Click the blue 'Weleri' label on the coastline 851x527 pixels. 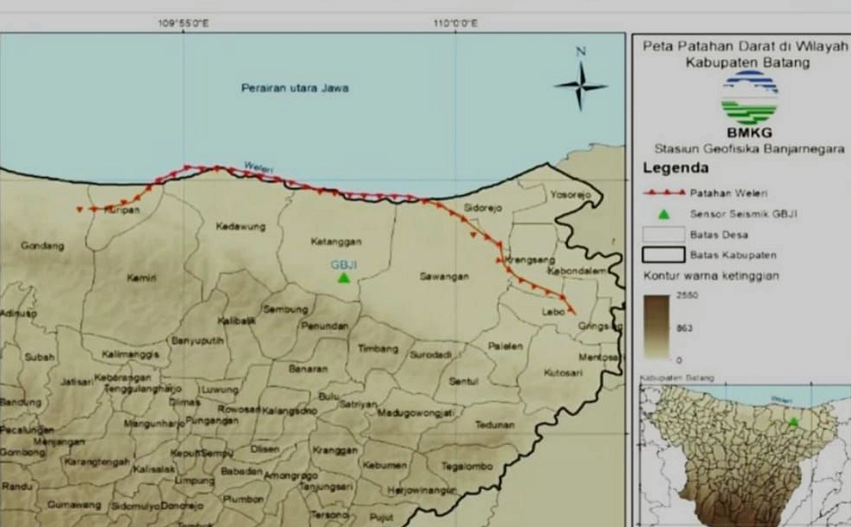(x=258, y=167)
